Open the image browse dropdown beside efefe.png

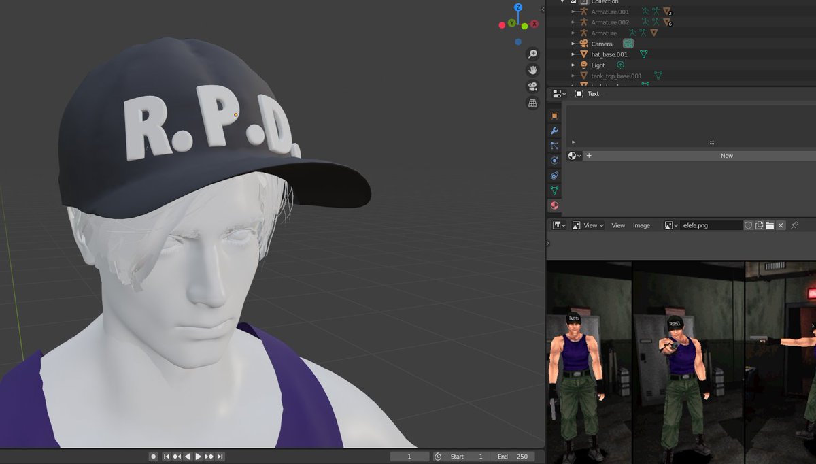pyautogui.click(x=672, y=225)
